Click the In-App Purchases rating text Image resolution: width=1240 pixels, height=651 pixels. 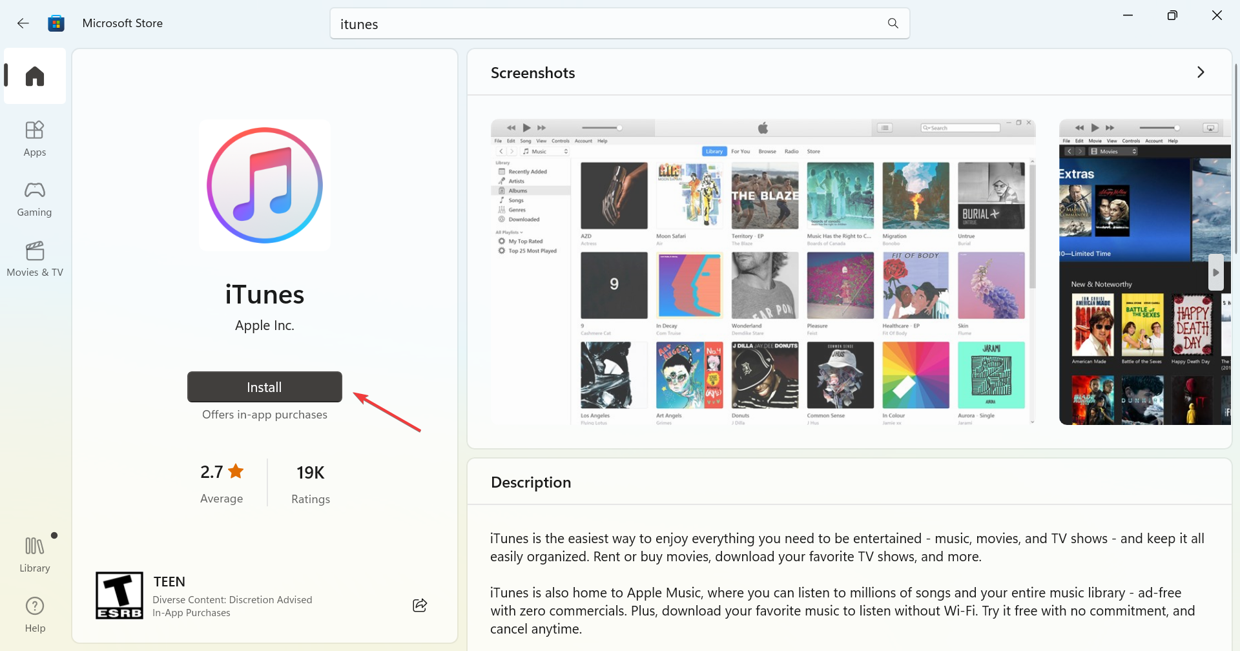point(191,613)
